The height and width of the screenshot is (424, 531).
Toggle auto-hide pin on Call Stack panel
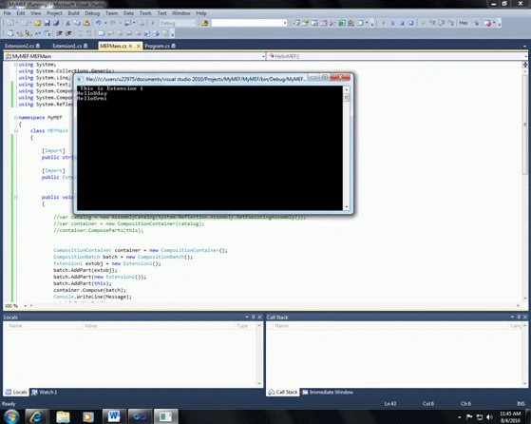coord(519,317)
